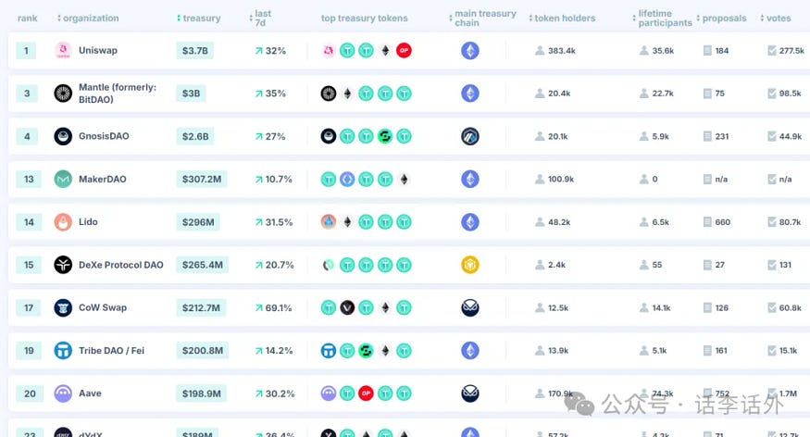Click the 10.7% seven-day change value

[279, 180]
